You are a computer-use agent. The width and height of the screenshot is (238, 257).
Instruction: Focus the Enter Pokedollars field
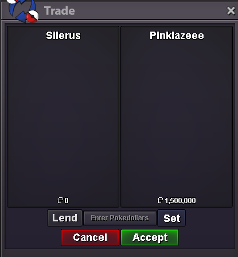(x=120, y=218)
